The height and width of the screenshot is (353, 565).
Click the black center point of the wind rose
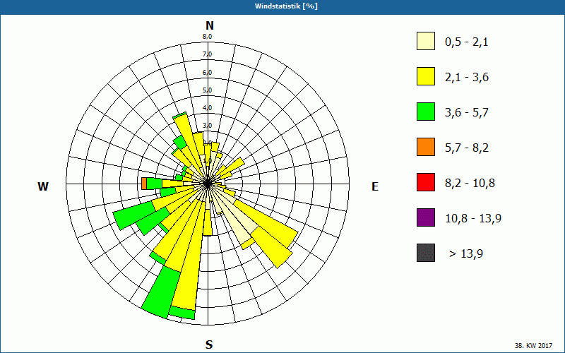coord(208,184)
